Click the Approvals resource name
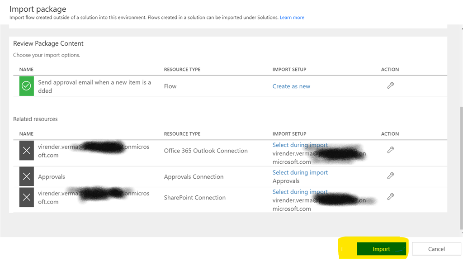This screenshot has height=261, width=463. tap(52, 177)
